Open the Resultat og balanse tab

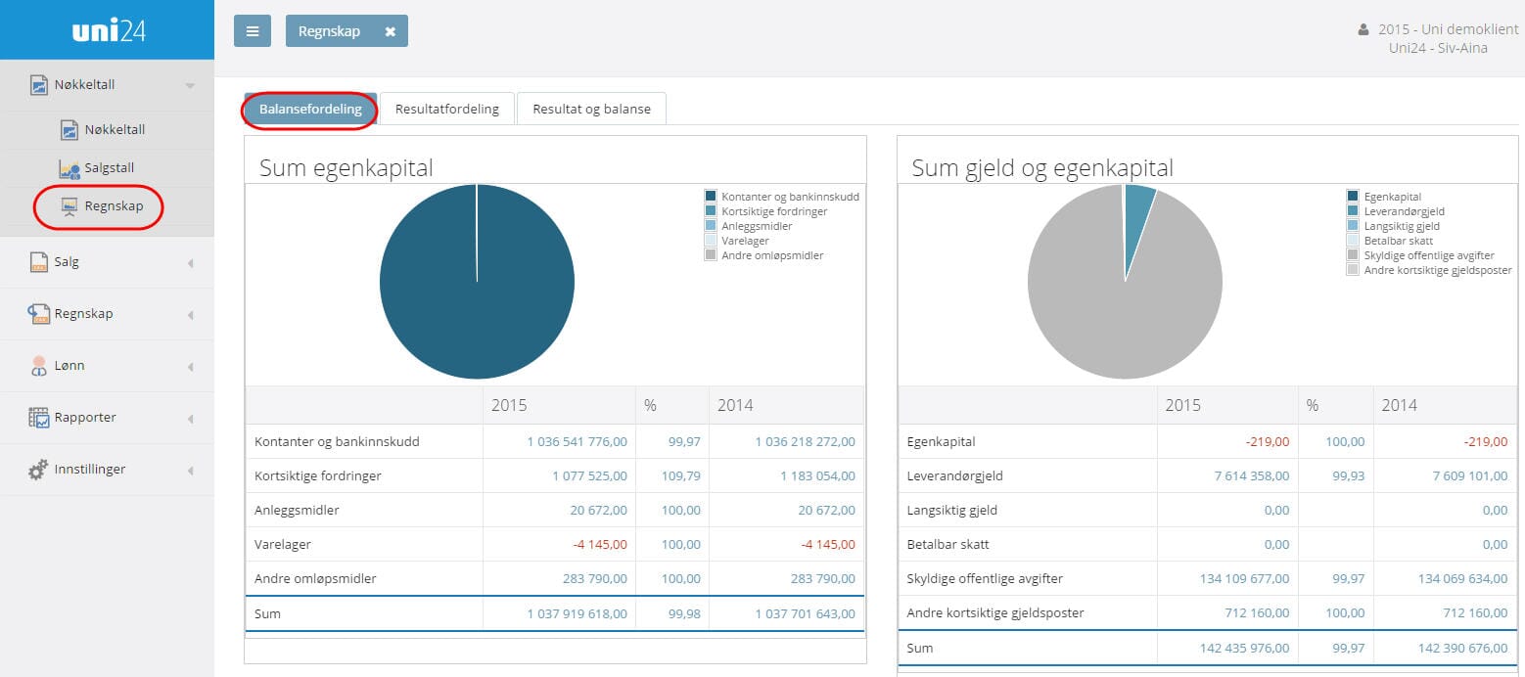click(x=591, y=109)
